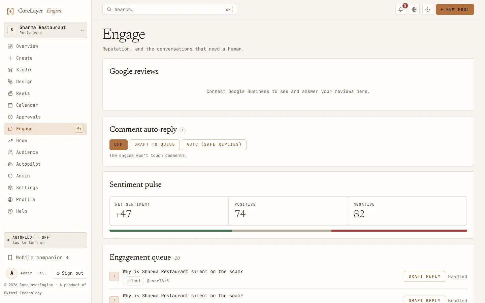This screenshot has height=303, width=485.
Task: Click the Negative 82 card
Action: pyautogui.click(x=407, y=211)
